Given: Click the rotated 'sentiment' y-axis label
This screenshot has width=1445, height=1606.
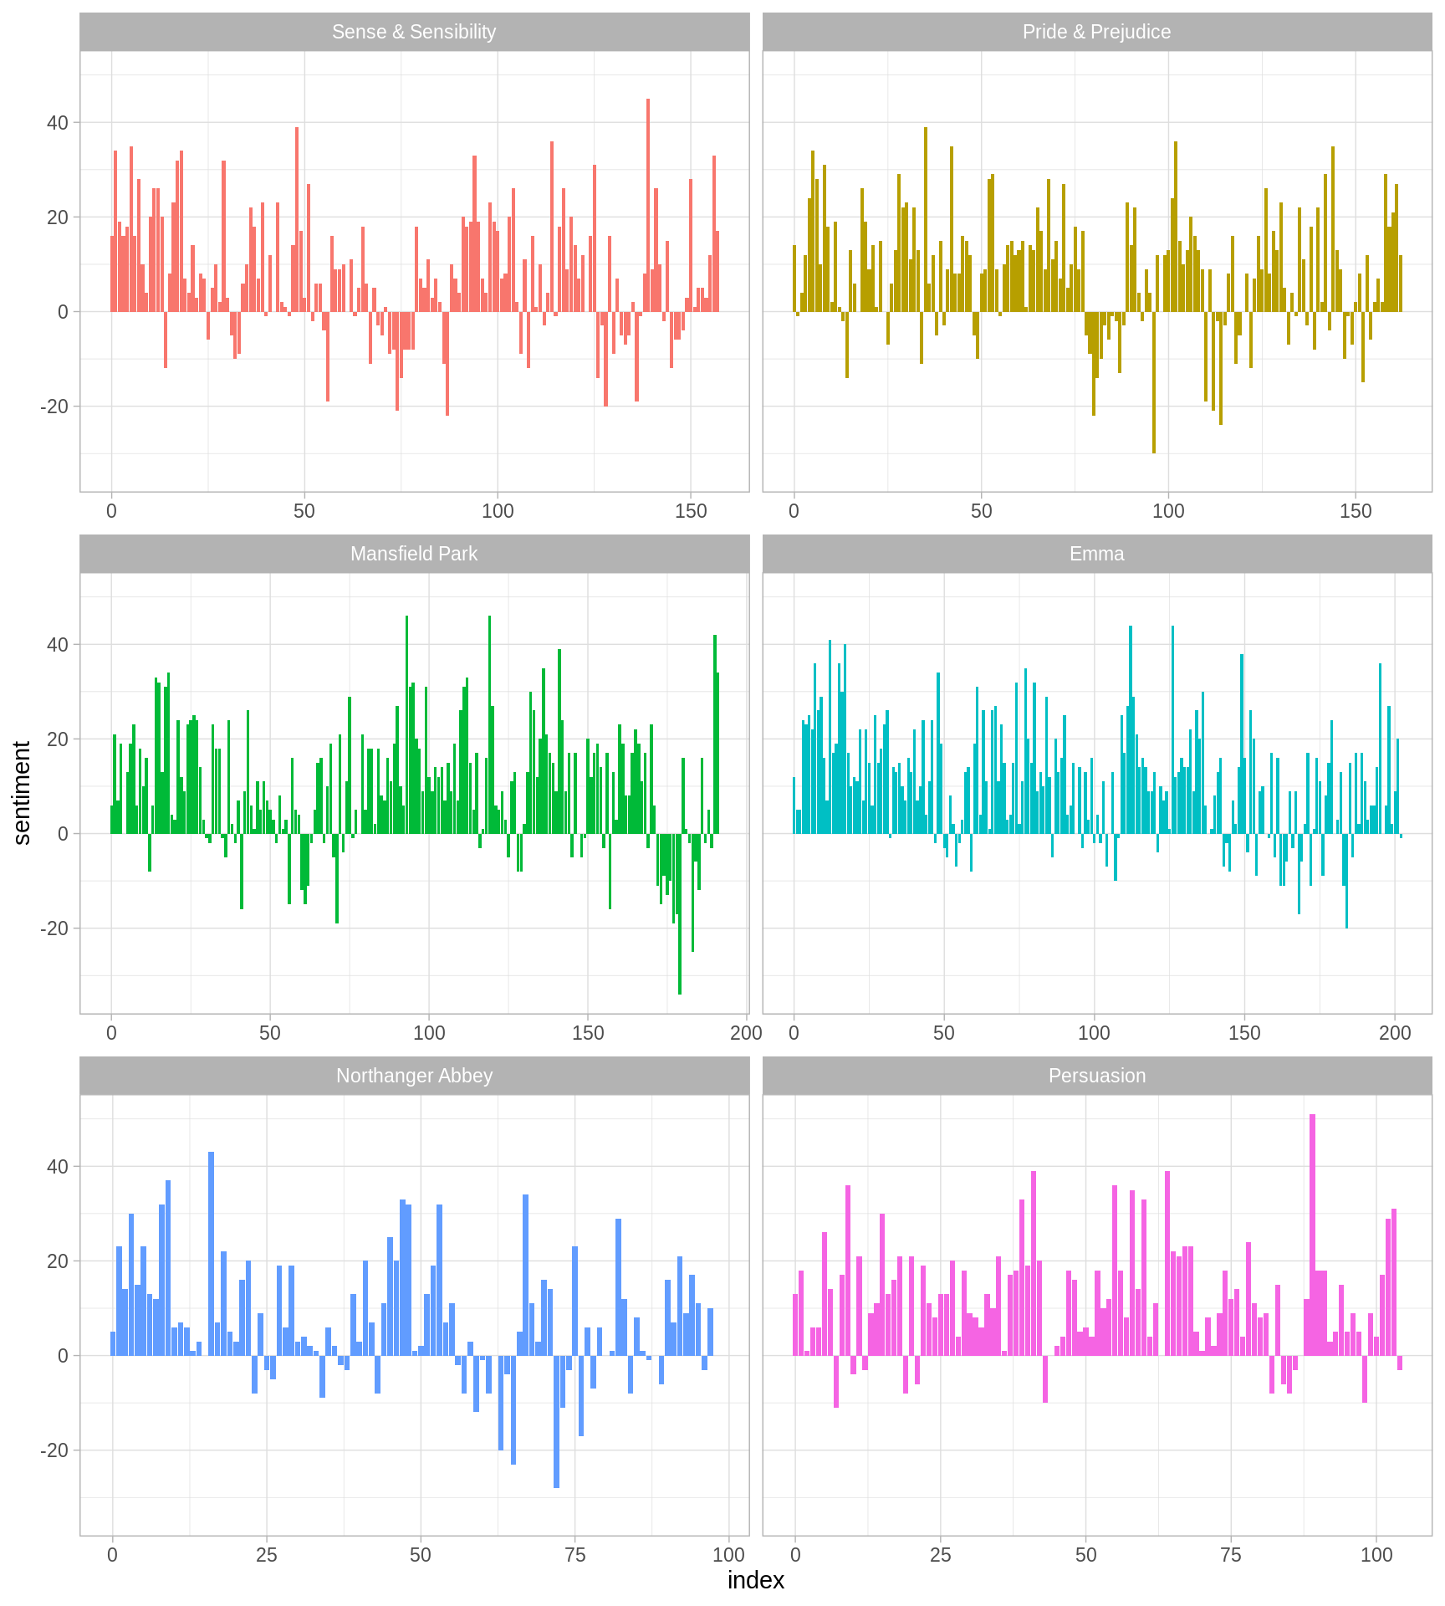Looking at the screenshot, I should coord(22,793).
